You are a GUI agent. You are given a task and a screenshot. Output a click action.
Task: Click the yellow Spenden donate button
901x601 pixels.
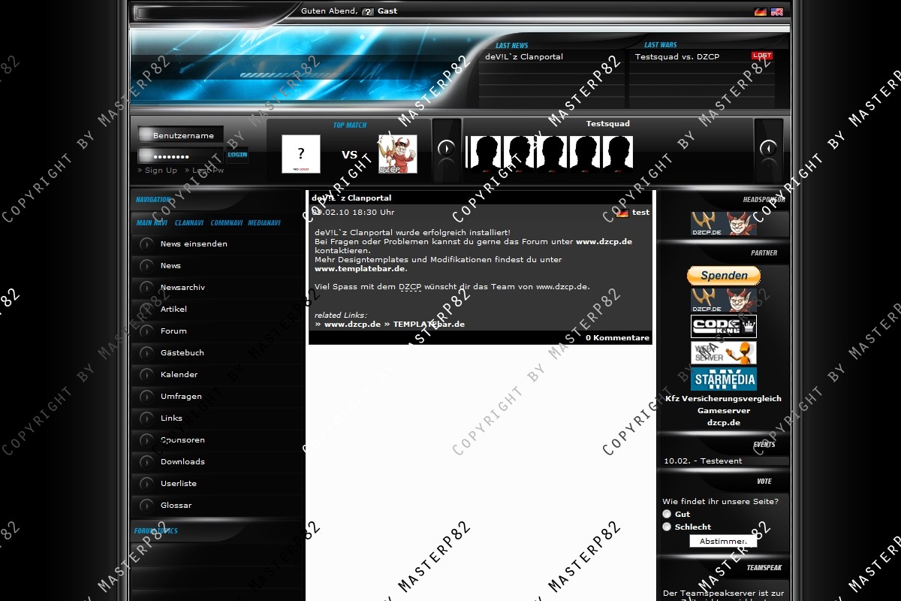(723, 276)
